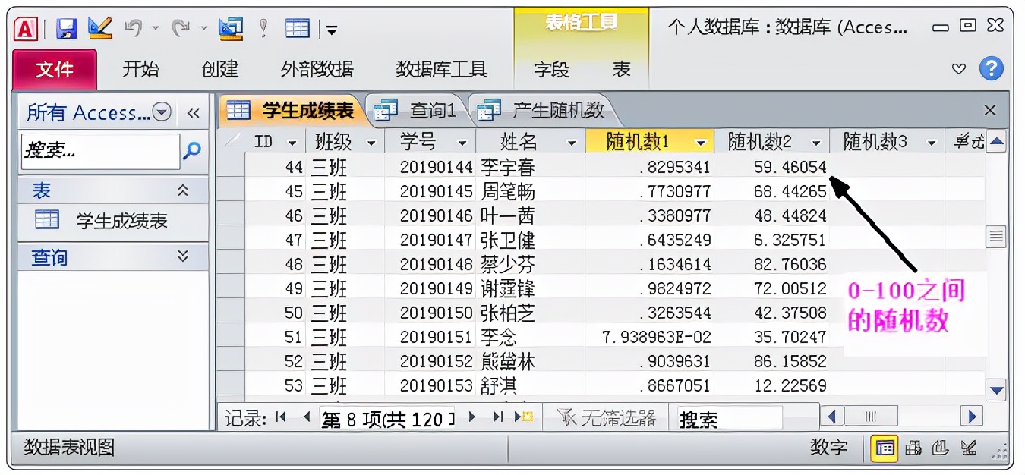Click the Redo icon
1025x475 pixels.
point(181,28)
